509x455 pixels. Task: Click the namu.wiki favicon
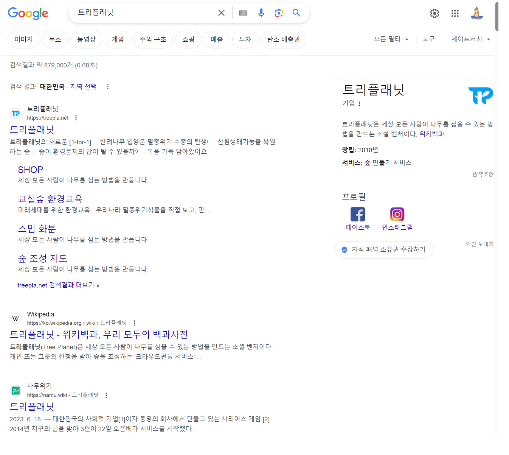[16, 390]
